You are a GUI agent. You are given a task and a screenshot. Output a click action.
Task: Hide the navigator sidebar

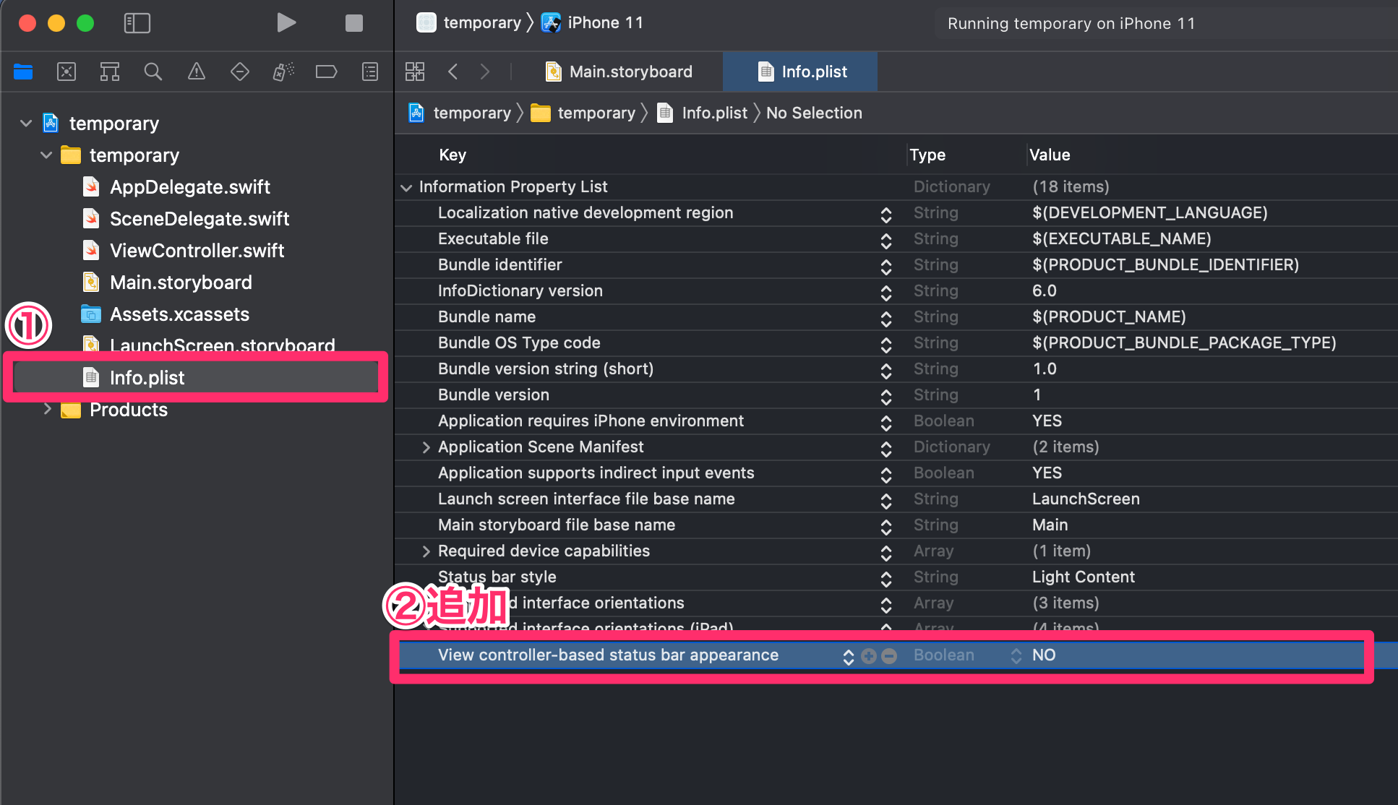tap(137, 22)
